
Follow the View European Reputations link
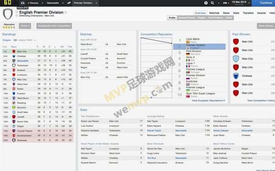[x=209, y=101]
